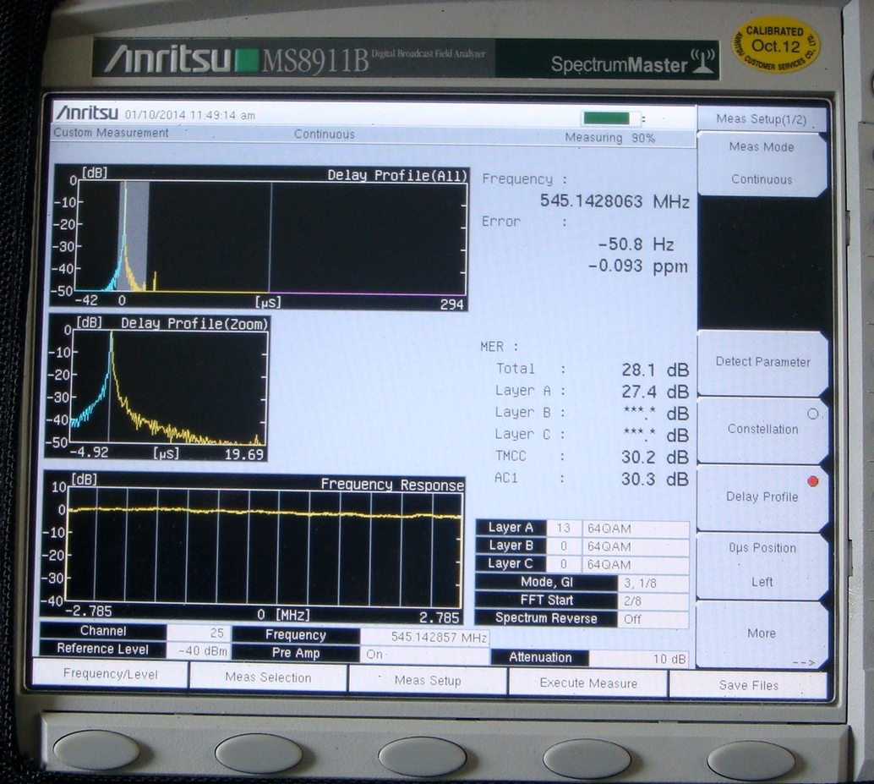Click the -50.8 Hz error readout
874x784 pixels.
pyautogui.click(x=636, y=244)
